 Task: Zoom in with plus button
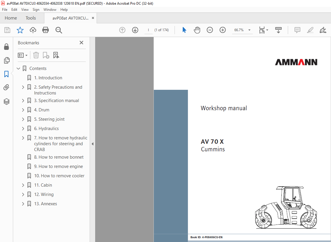pos(223,30)
